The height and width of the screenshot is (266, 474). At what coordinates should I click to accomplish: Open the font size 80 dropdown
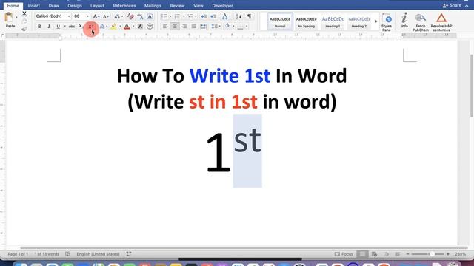tap(87, 16)
